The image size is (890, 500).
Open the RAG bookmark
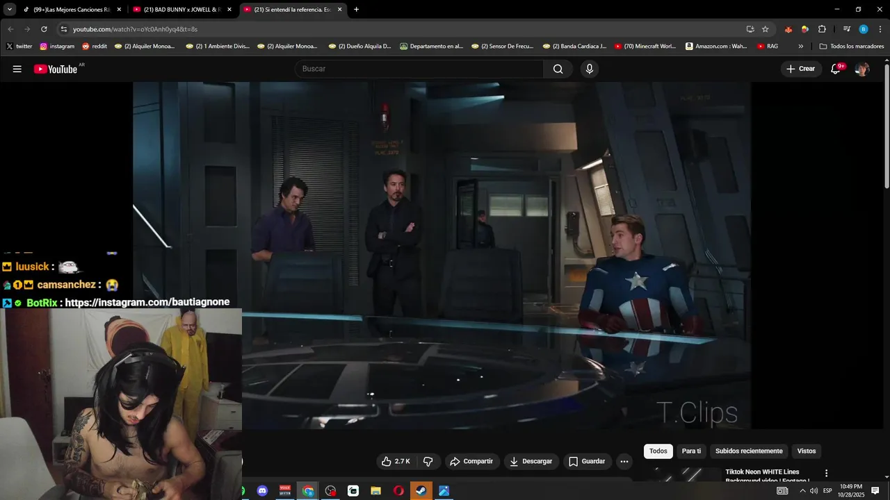pyautogui.click(x=768, y=47)
